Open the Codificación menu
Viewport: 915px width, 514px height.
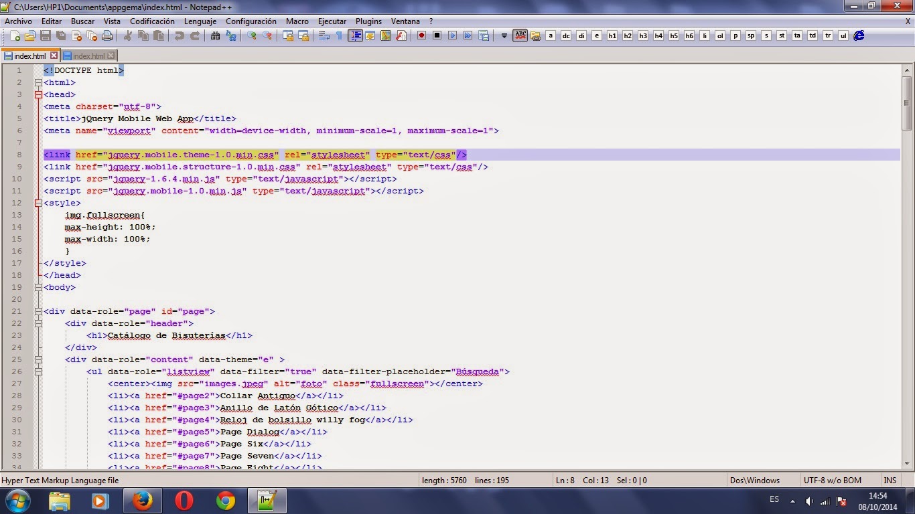(x=152, y=21)
